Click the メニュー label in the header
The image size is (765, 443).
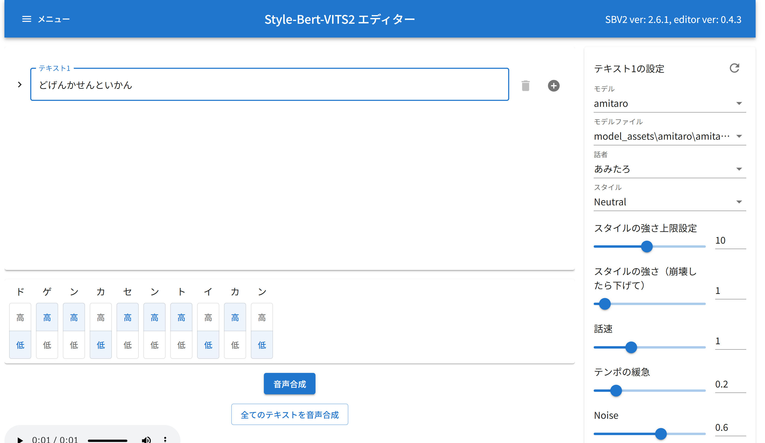[x=54, y=19]
